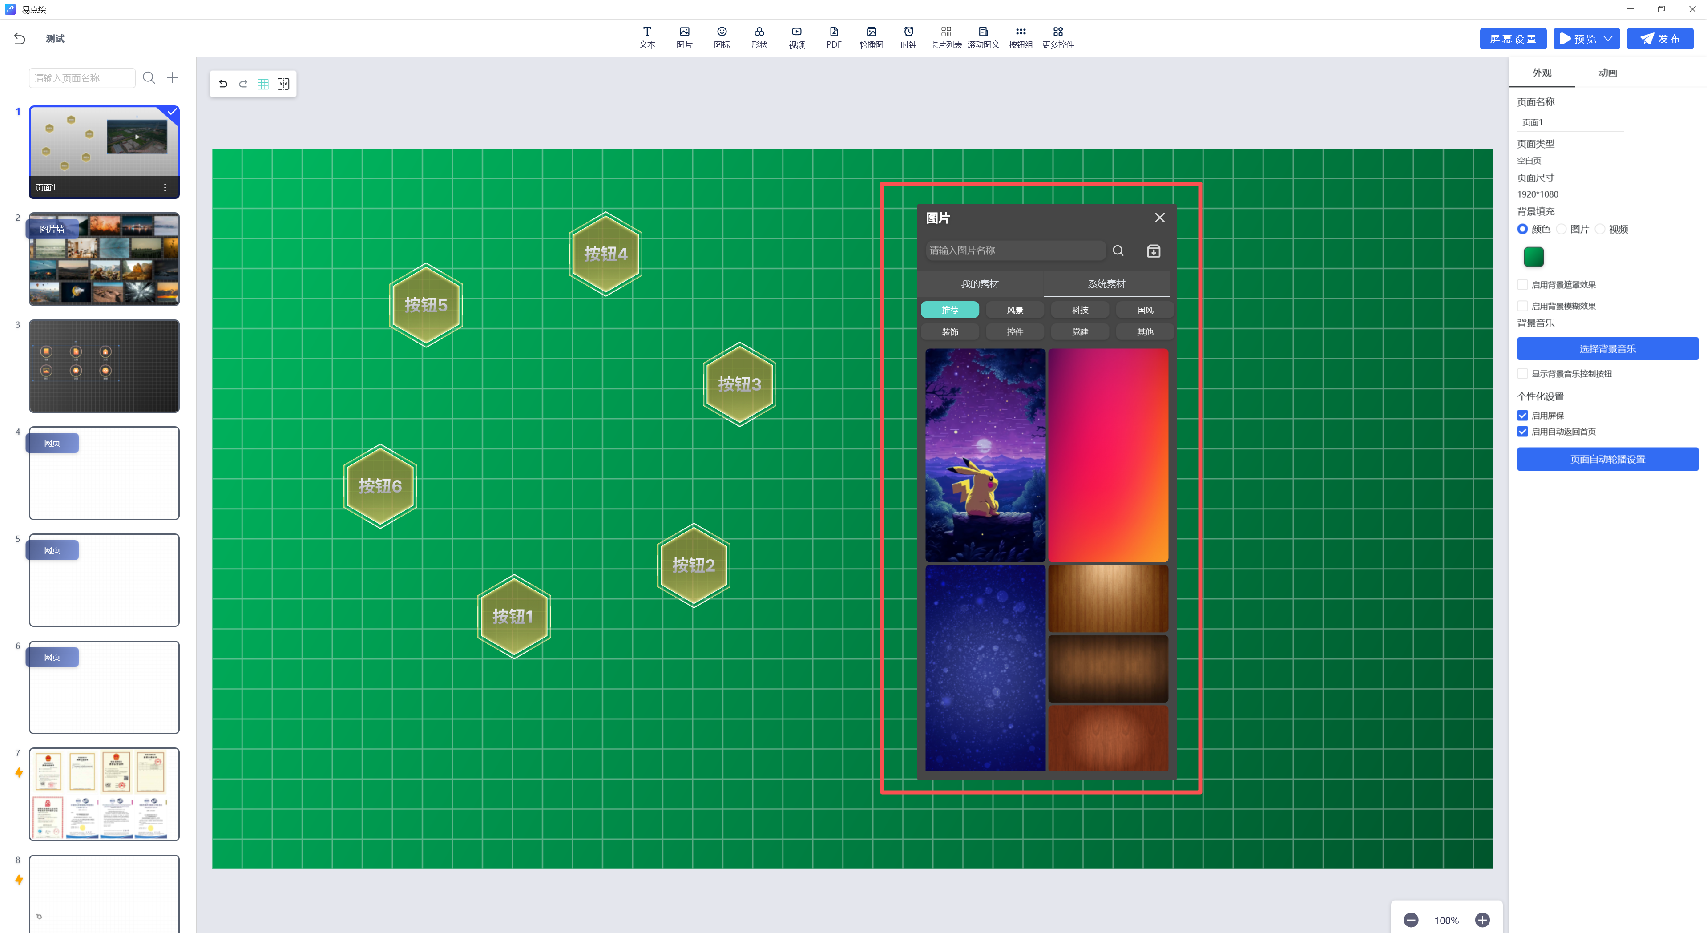Screen dimensions: 1707x933
Task: Enable 启用背景模糊效果 checkbox
Action: [x=1523, y=306]
